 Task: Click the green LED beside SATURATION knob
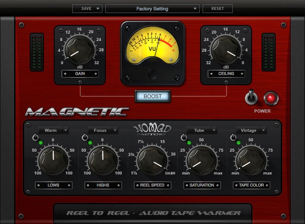(x=189, y=143)
